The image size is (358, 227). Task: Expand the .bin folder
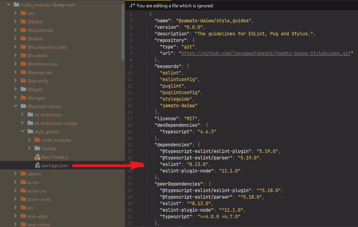coord(15,13)
